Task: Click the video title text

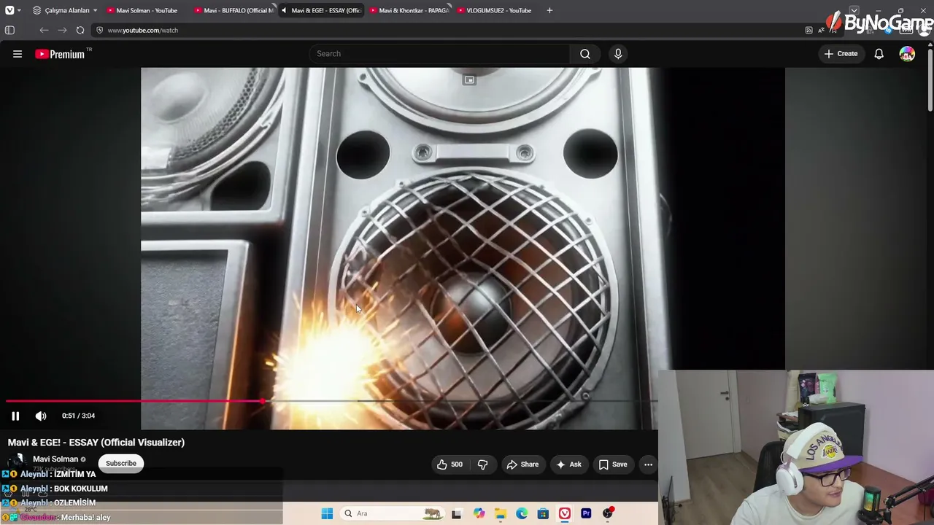Action: click(96, 443)
